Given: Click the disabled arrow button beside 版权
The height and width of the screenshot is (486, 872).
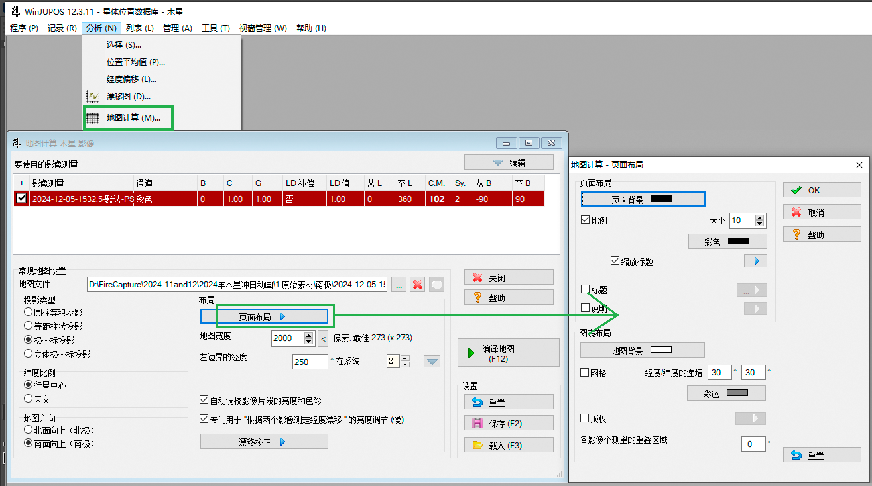Looking at the screenshot, I should 751,418.
